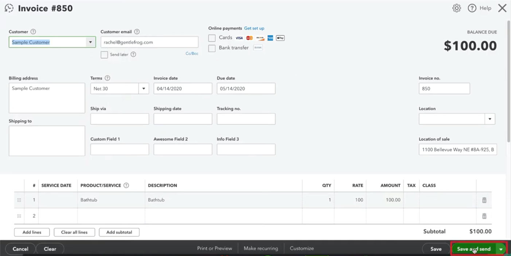The width and height of the screenshot is (511, 256).
Task: Delete line 1 Bathtub with trash icon
Action: point(484,200)
